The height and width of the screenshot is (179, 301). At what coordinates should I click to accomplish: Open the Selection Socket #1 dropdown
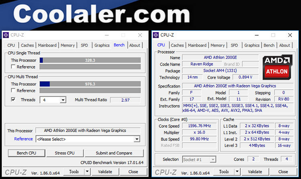199,159
